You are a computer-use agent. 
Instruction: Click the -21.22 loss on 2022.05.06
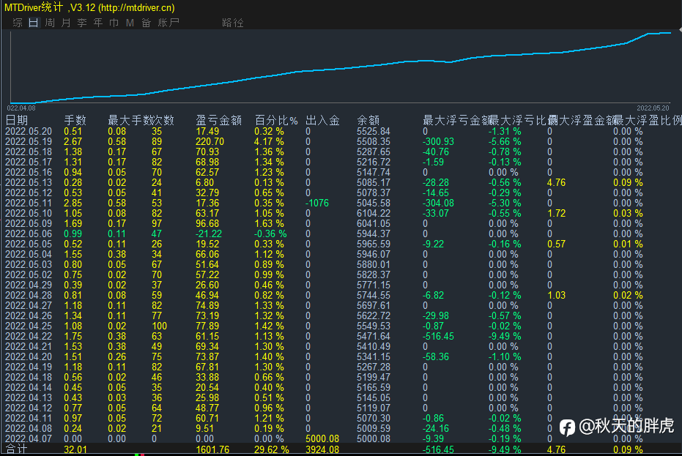point(208,234)
